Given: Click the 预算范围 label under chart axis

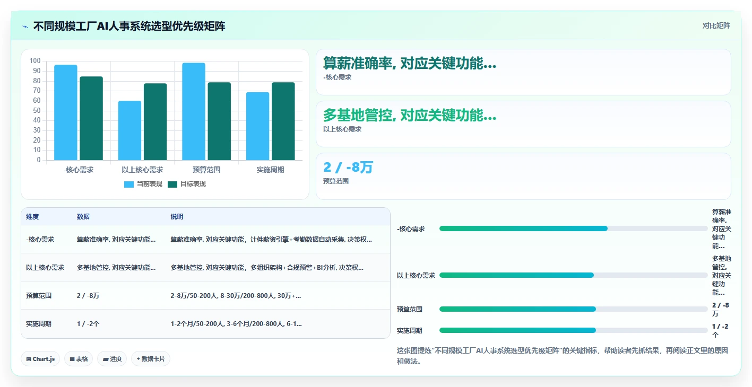Looking at the screenshot, I should (x=206, y=170).
